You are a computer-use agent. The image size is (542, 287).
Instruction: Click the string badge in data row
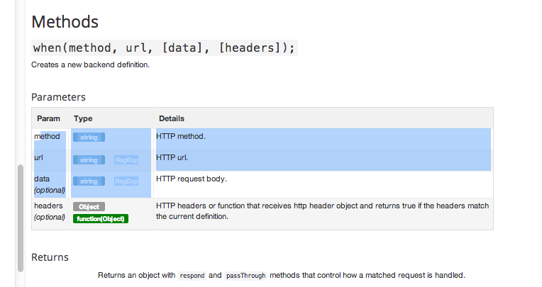pyautogui.click(x=89, y=181)
